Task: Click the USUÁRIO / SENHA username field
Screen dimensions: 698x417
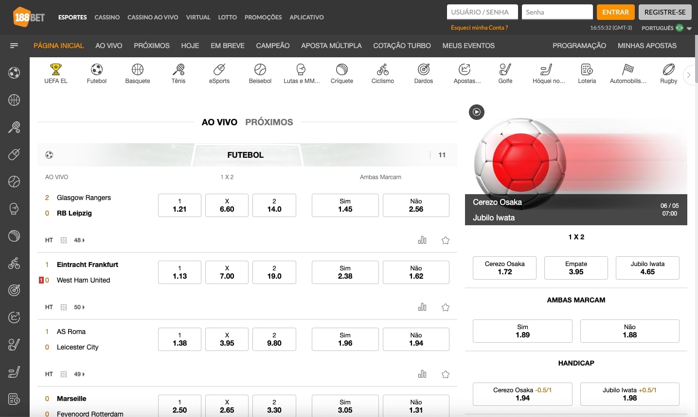Action: [x=483, y=12]
